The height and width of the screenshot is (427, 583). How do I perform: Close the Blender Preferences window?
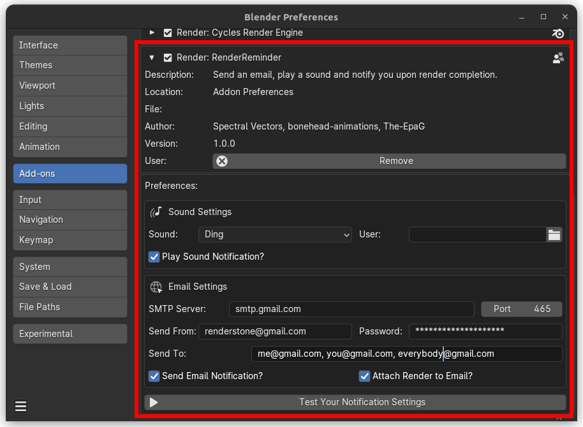(x=565, y=17)
